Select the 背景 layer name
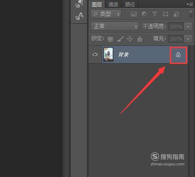The image size is (195, 177). click(x=123, y=55)
